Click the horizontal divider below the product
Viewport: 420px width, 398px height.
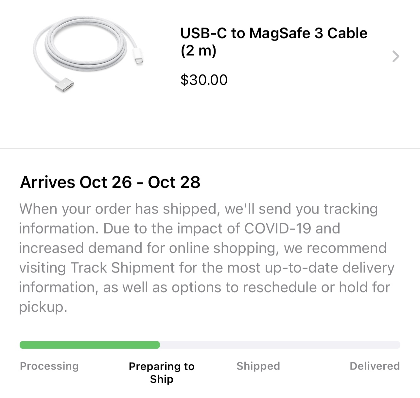click(210, 148)
